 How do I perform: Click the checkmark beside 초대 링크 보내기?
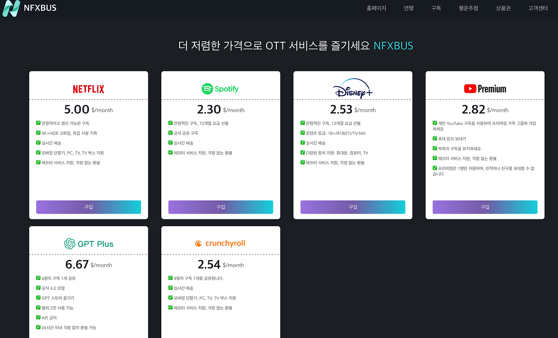(435, 139)
